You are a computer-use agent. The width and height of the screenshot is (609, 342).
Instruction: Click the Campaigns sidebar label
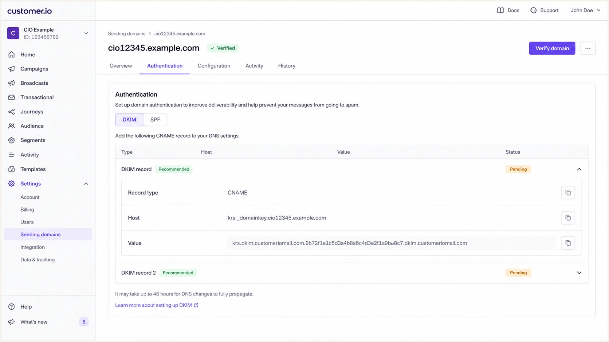click(x=34, y=69)
